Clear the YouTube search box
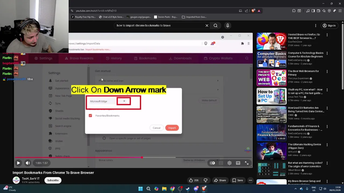The height and width of the screenshot is (193, 344). [x=207, y=25]
